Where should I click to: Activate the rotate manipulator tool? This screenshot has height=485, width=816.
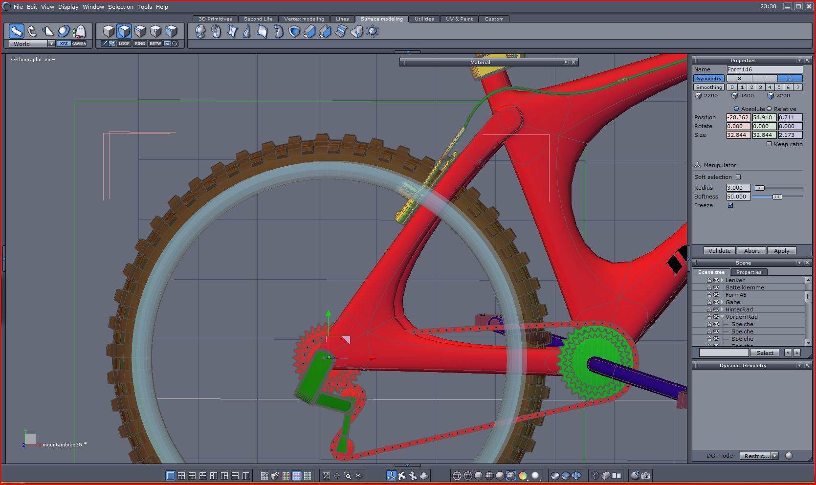point(32,31)
